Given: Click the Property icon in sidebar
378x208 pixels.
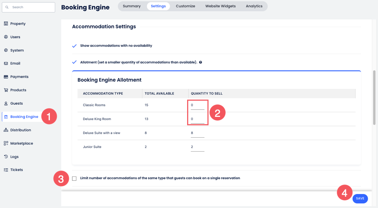Looking at the screenshot, I should [6, 23].
